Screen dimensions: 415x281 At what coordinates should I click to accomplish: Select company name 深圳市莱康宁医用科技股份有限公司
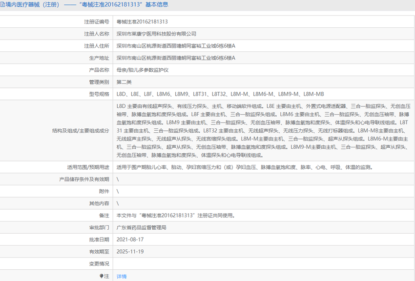click(156, 34)
